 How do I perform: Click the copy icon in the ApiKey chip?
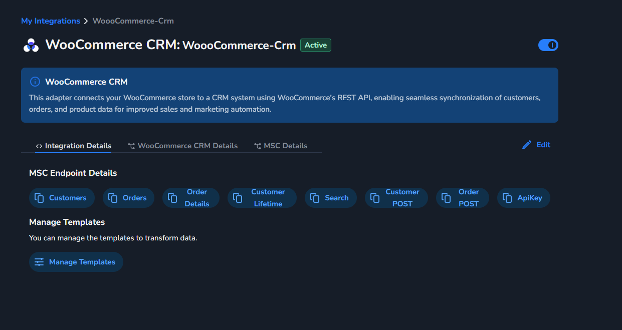[507, 198]
